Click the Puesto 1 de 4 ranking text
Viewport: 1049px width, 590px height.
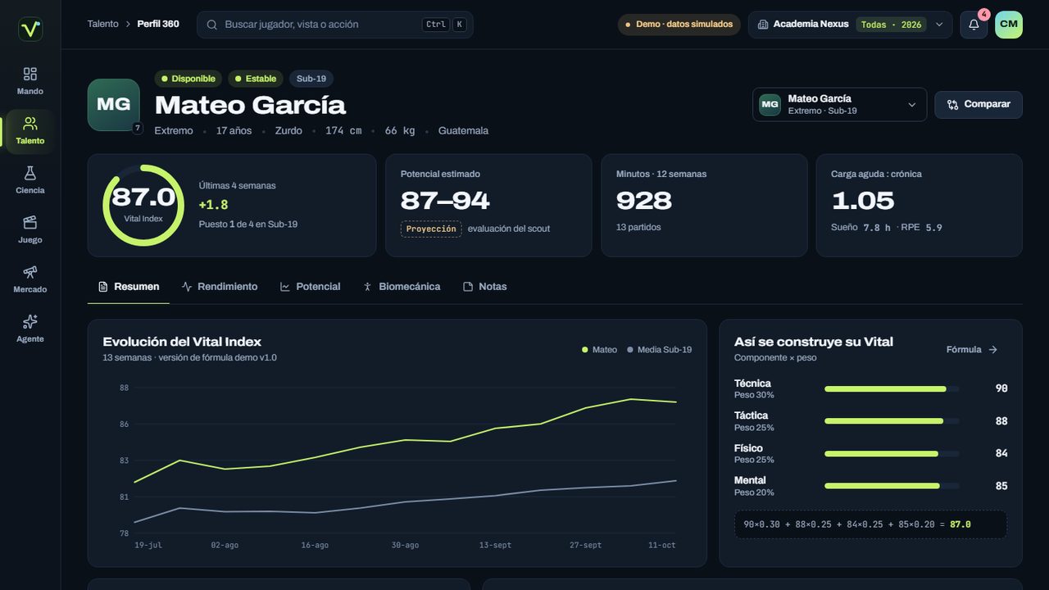click(x=248, y=224)
